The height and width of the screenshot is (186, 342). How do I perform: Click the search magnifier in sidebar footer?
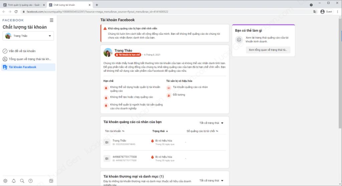click(22, 181)
